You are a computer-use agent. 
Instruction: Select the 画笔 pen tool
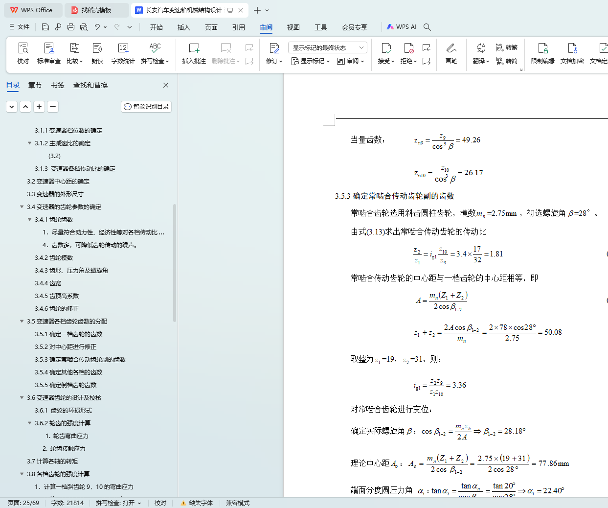pos(451,53)
